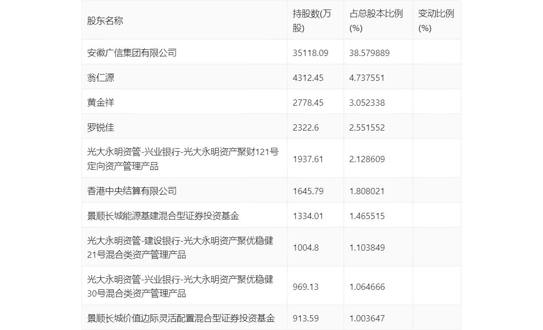Select shareholder 黄金祥
Screen dimensions: 543x330
101,103
